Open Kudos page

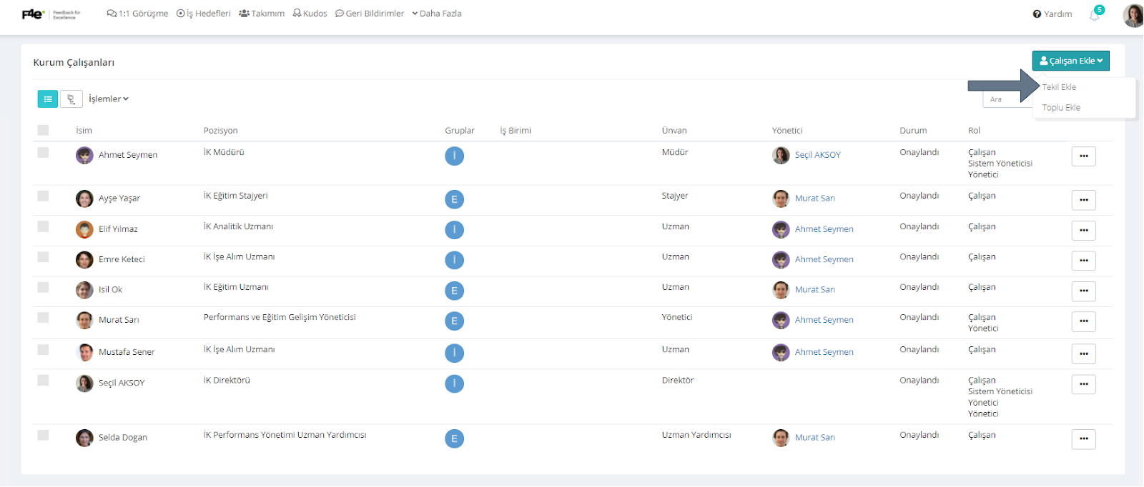coord(310,14)
